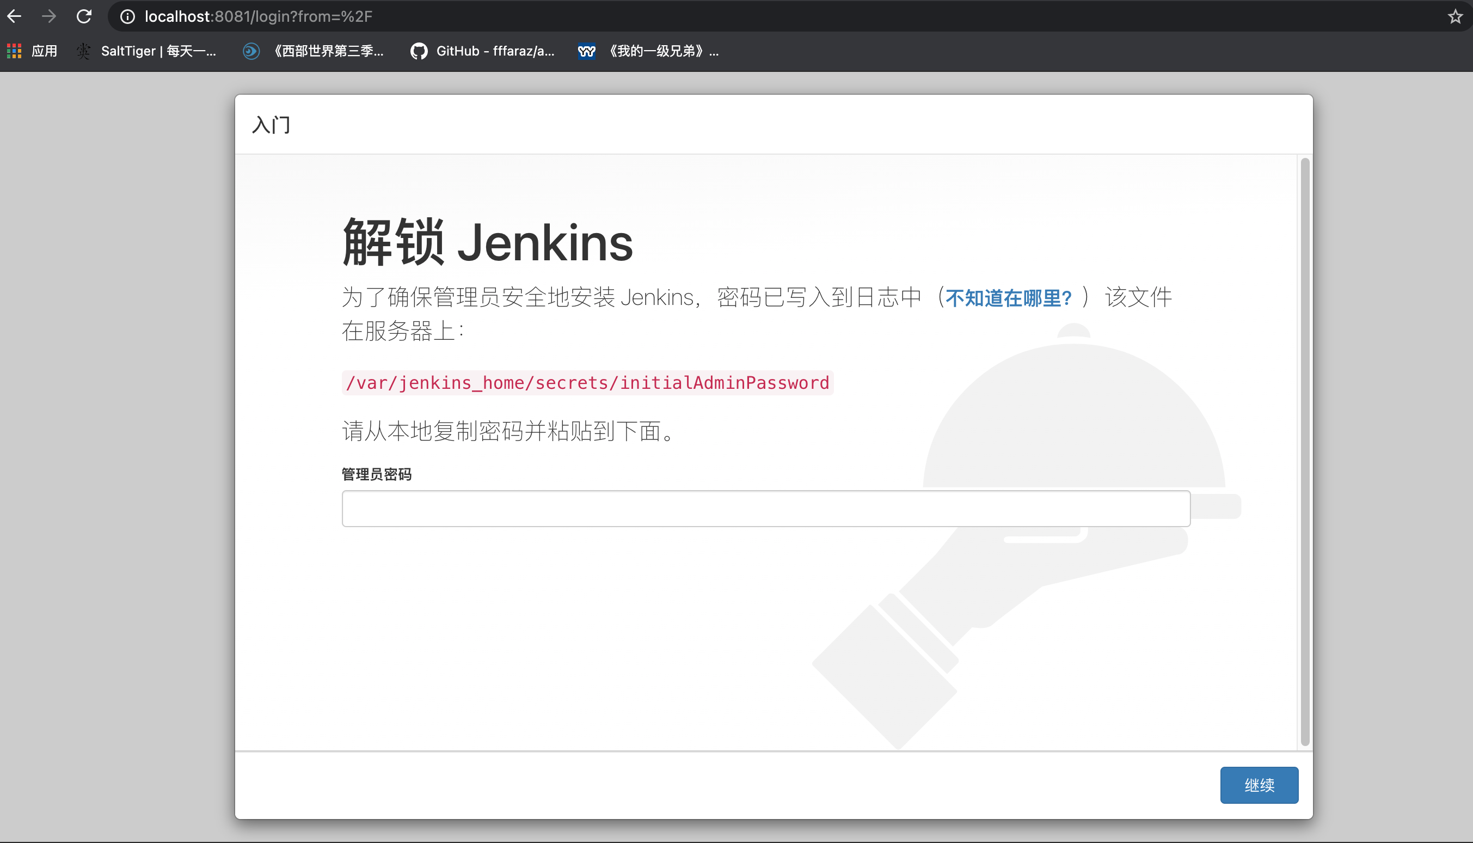Open the 应用 apps grid shortcut
The height and width of the screenshot is (843, 1473).
coord(33,51)
